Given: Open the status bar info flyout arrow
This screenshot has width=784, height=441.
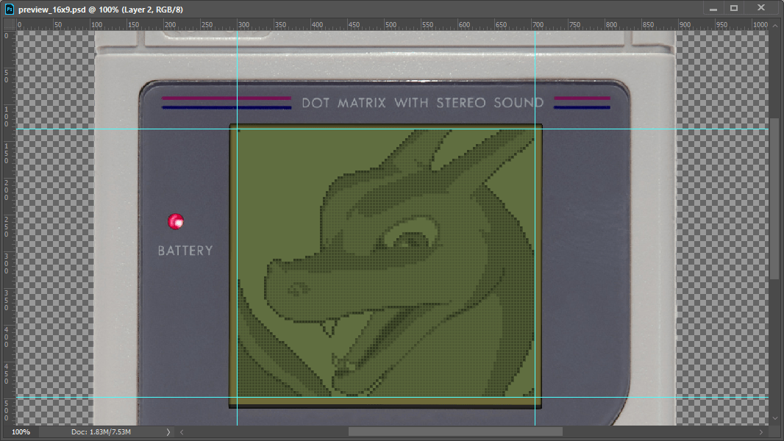Looking at the screenshot, I should (x=168, y=432).
